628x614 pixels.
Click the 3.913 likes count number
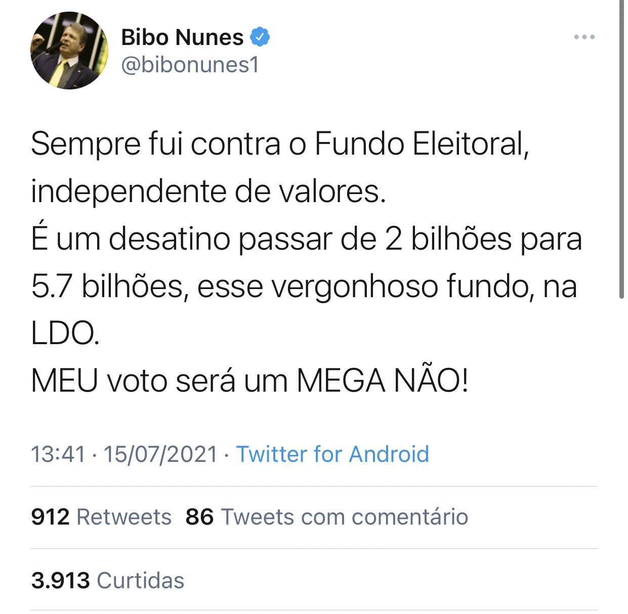pyautogui.click(x=60, y=580)
